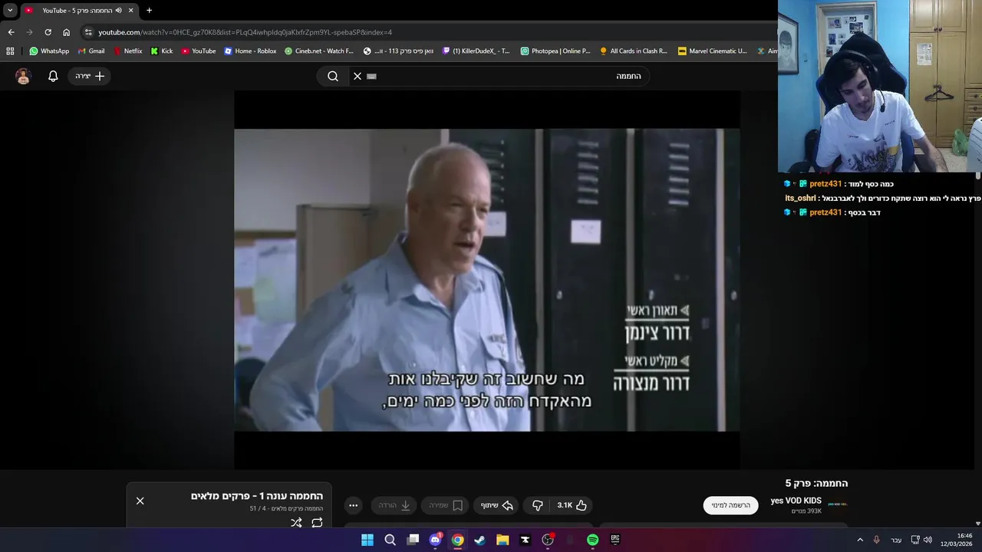Screen dimensions: 982x552
Task: Clear the search box with the X
Action: pyautogui.click(x=357, y=76)
